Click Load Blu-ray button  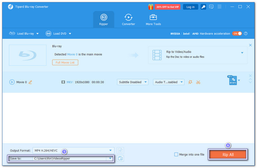21,34
